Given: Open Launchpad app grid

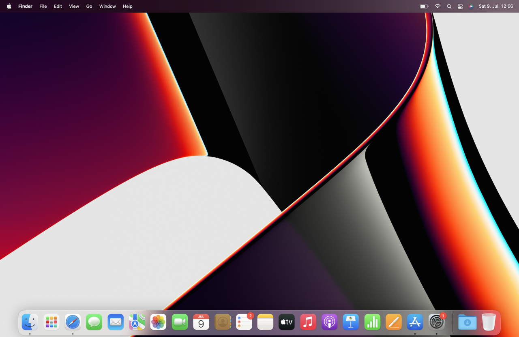Looking at the screenshot, I should pos(51,322).
